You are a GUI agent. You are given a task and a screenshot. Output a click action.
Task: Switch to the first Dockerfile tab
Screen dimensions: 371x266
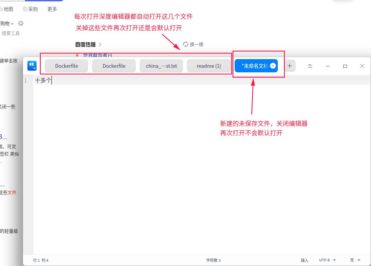point(66,65)
